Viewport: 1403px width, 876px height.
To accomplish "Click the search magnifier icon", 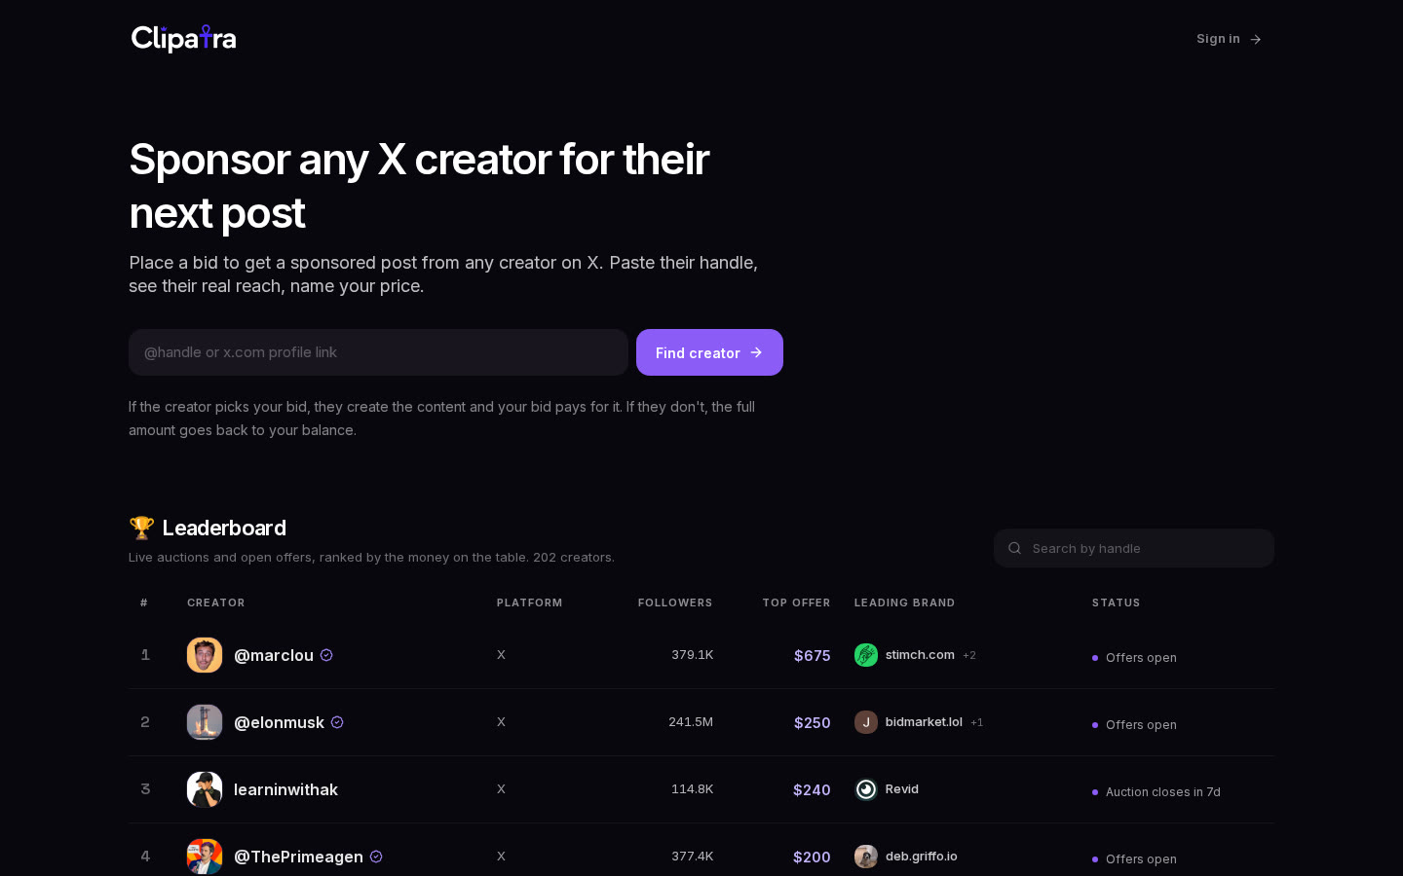I will tap(1014, 548).
